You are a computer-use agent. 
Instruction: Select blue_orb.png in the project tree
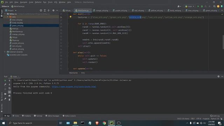coord(17,20)
